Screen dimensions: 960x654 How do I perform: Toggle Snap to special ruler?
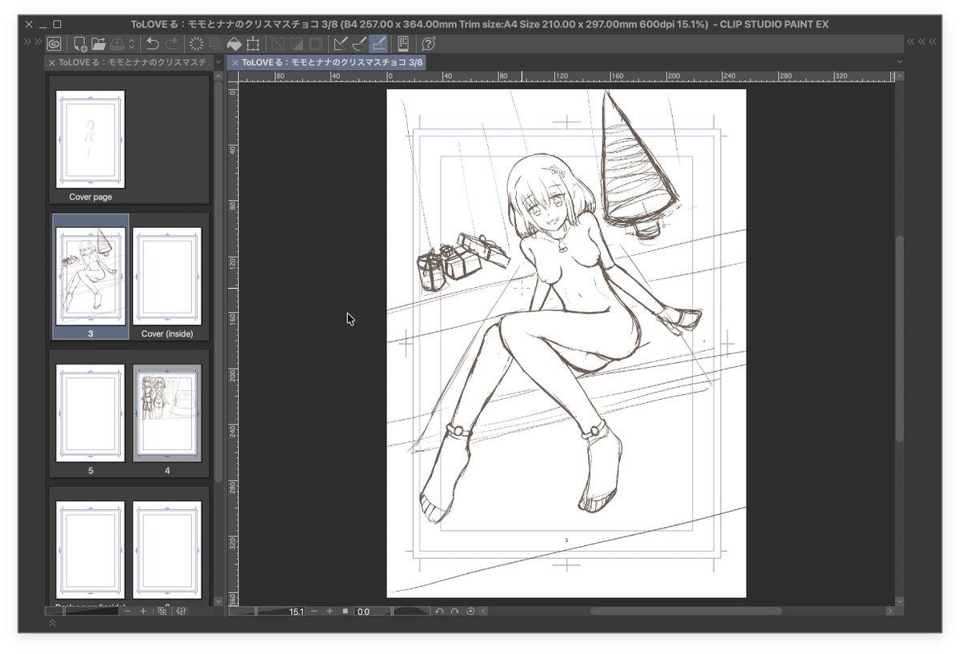[x=359, y=44]
